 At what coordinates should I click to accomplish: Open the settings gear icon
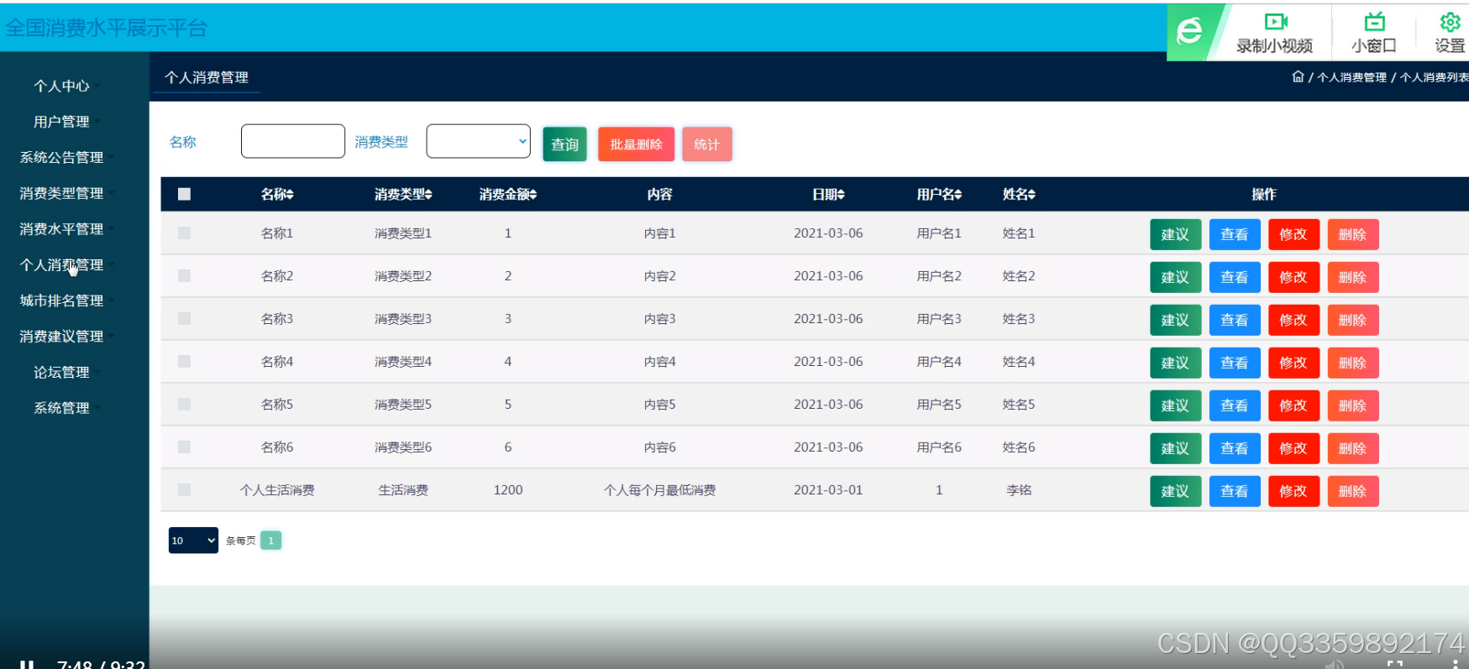pyautogui.click(x=1450, y=22)
